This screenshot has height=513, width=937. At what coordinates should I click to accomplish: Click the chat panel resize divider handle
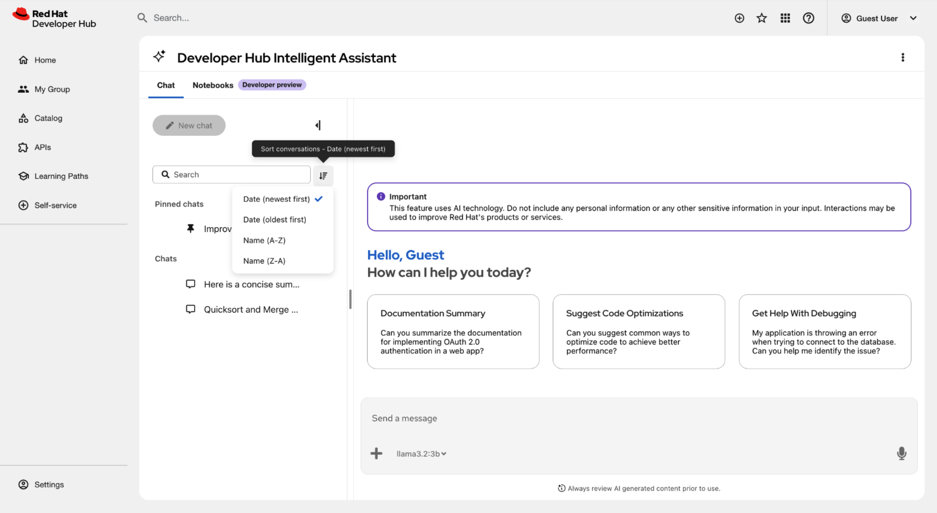point(350,299)
